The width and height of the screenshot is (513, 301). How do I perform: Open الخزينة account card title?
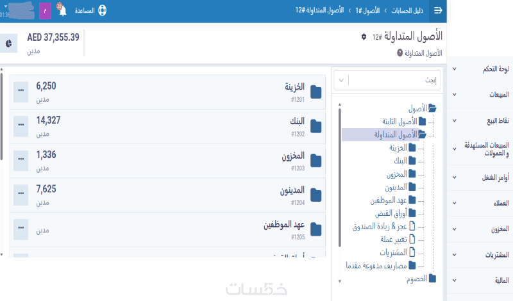(294, 86)
